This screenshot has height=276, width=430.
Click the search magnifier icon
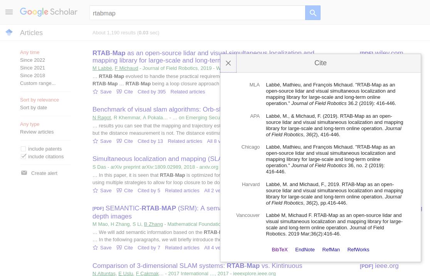pyautogui.click(x=313, y=13)
